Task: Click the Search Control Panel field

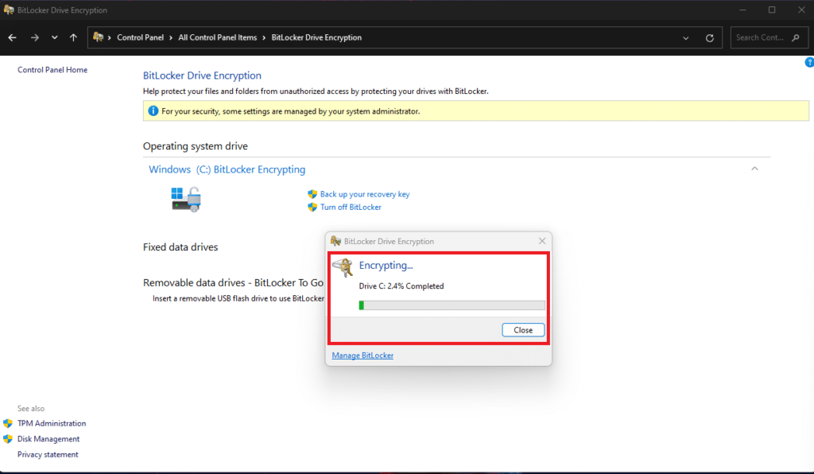Action: pyautogui.click(x=760, y=37)
